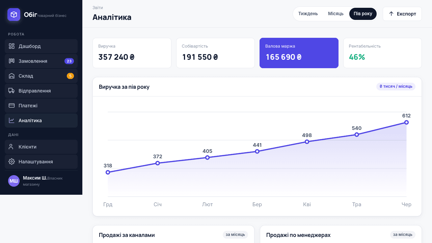The height and width of the screenshot is (243, 432).
Task: Select the Пів року period
Action: click(363, 14)
